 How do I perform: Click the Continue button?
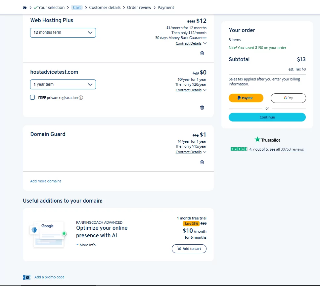coord(267,117)
